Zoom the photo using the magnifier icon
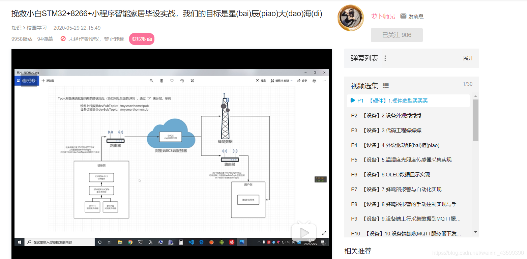This screenshot has width=527, height=259. pyautogui.click(x=151, y=81)
